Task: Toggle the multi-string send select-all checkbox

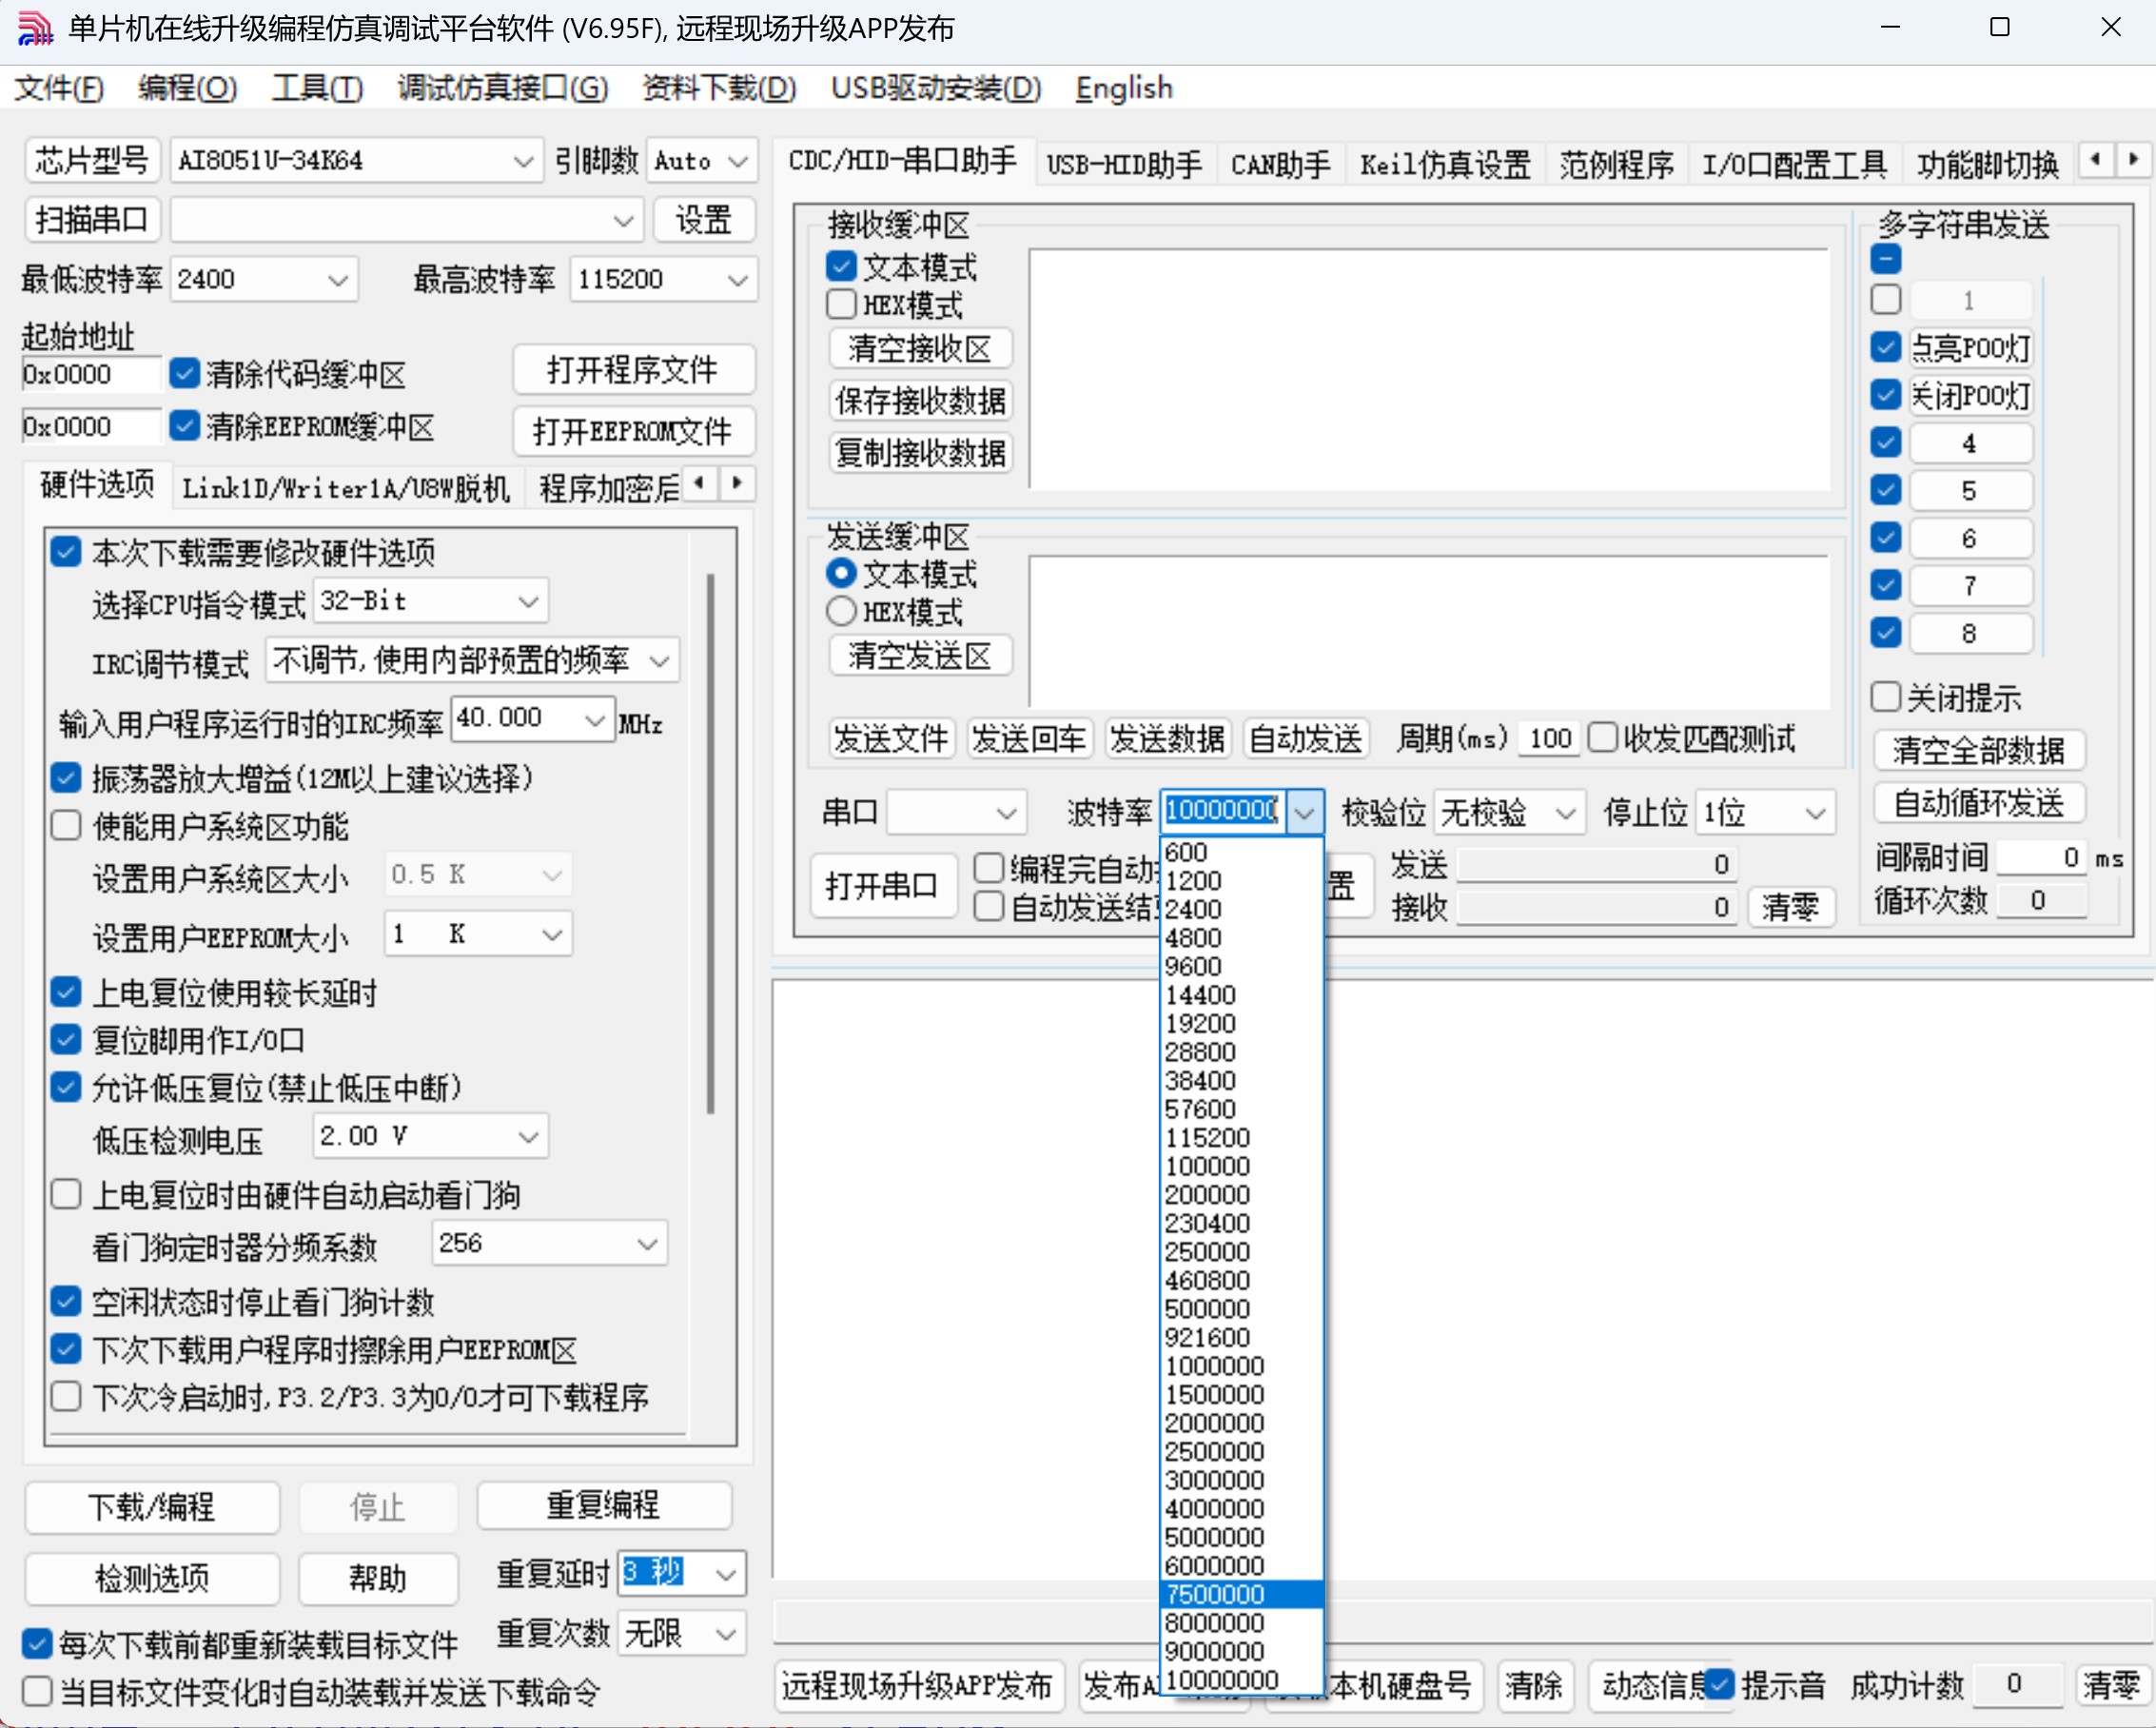Action: (x=1885, y=259)
